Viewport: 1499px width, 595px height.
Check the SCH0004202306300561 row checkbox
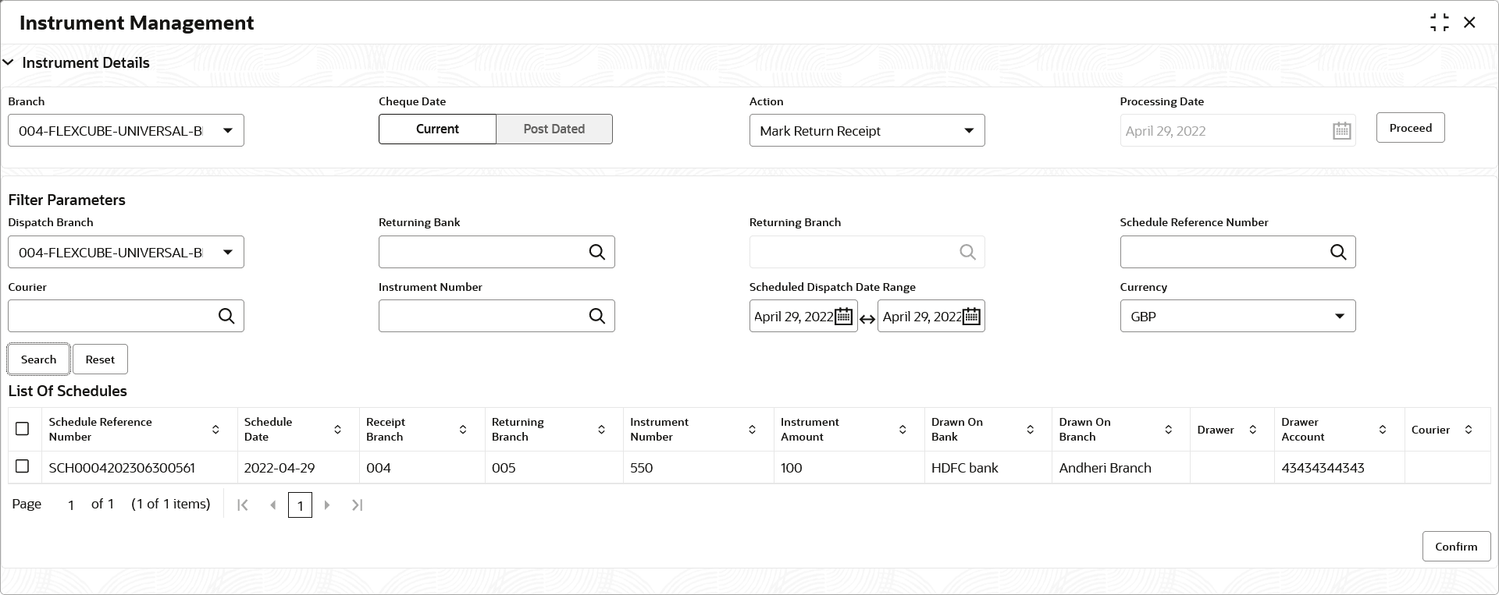23,466
